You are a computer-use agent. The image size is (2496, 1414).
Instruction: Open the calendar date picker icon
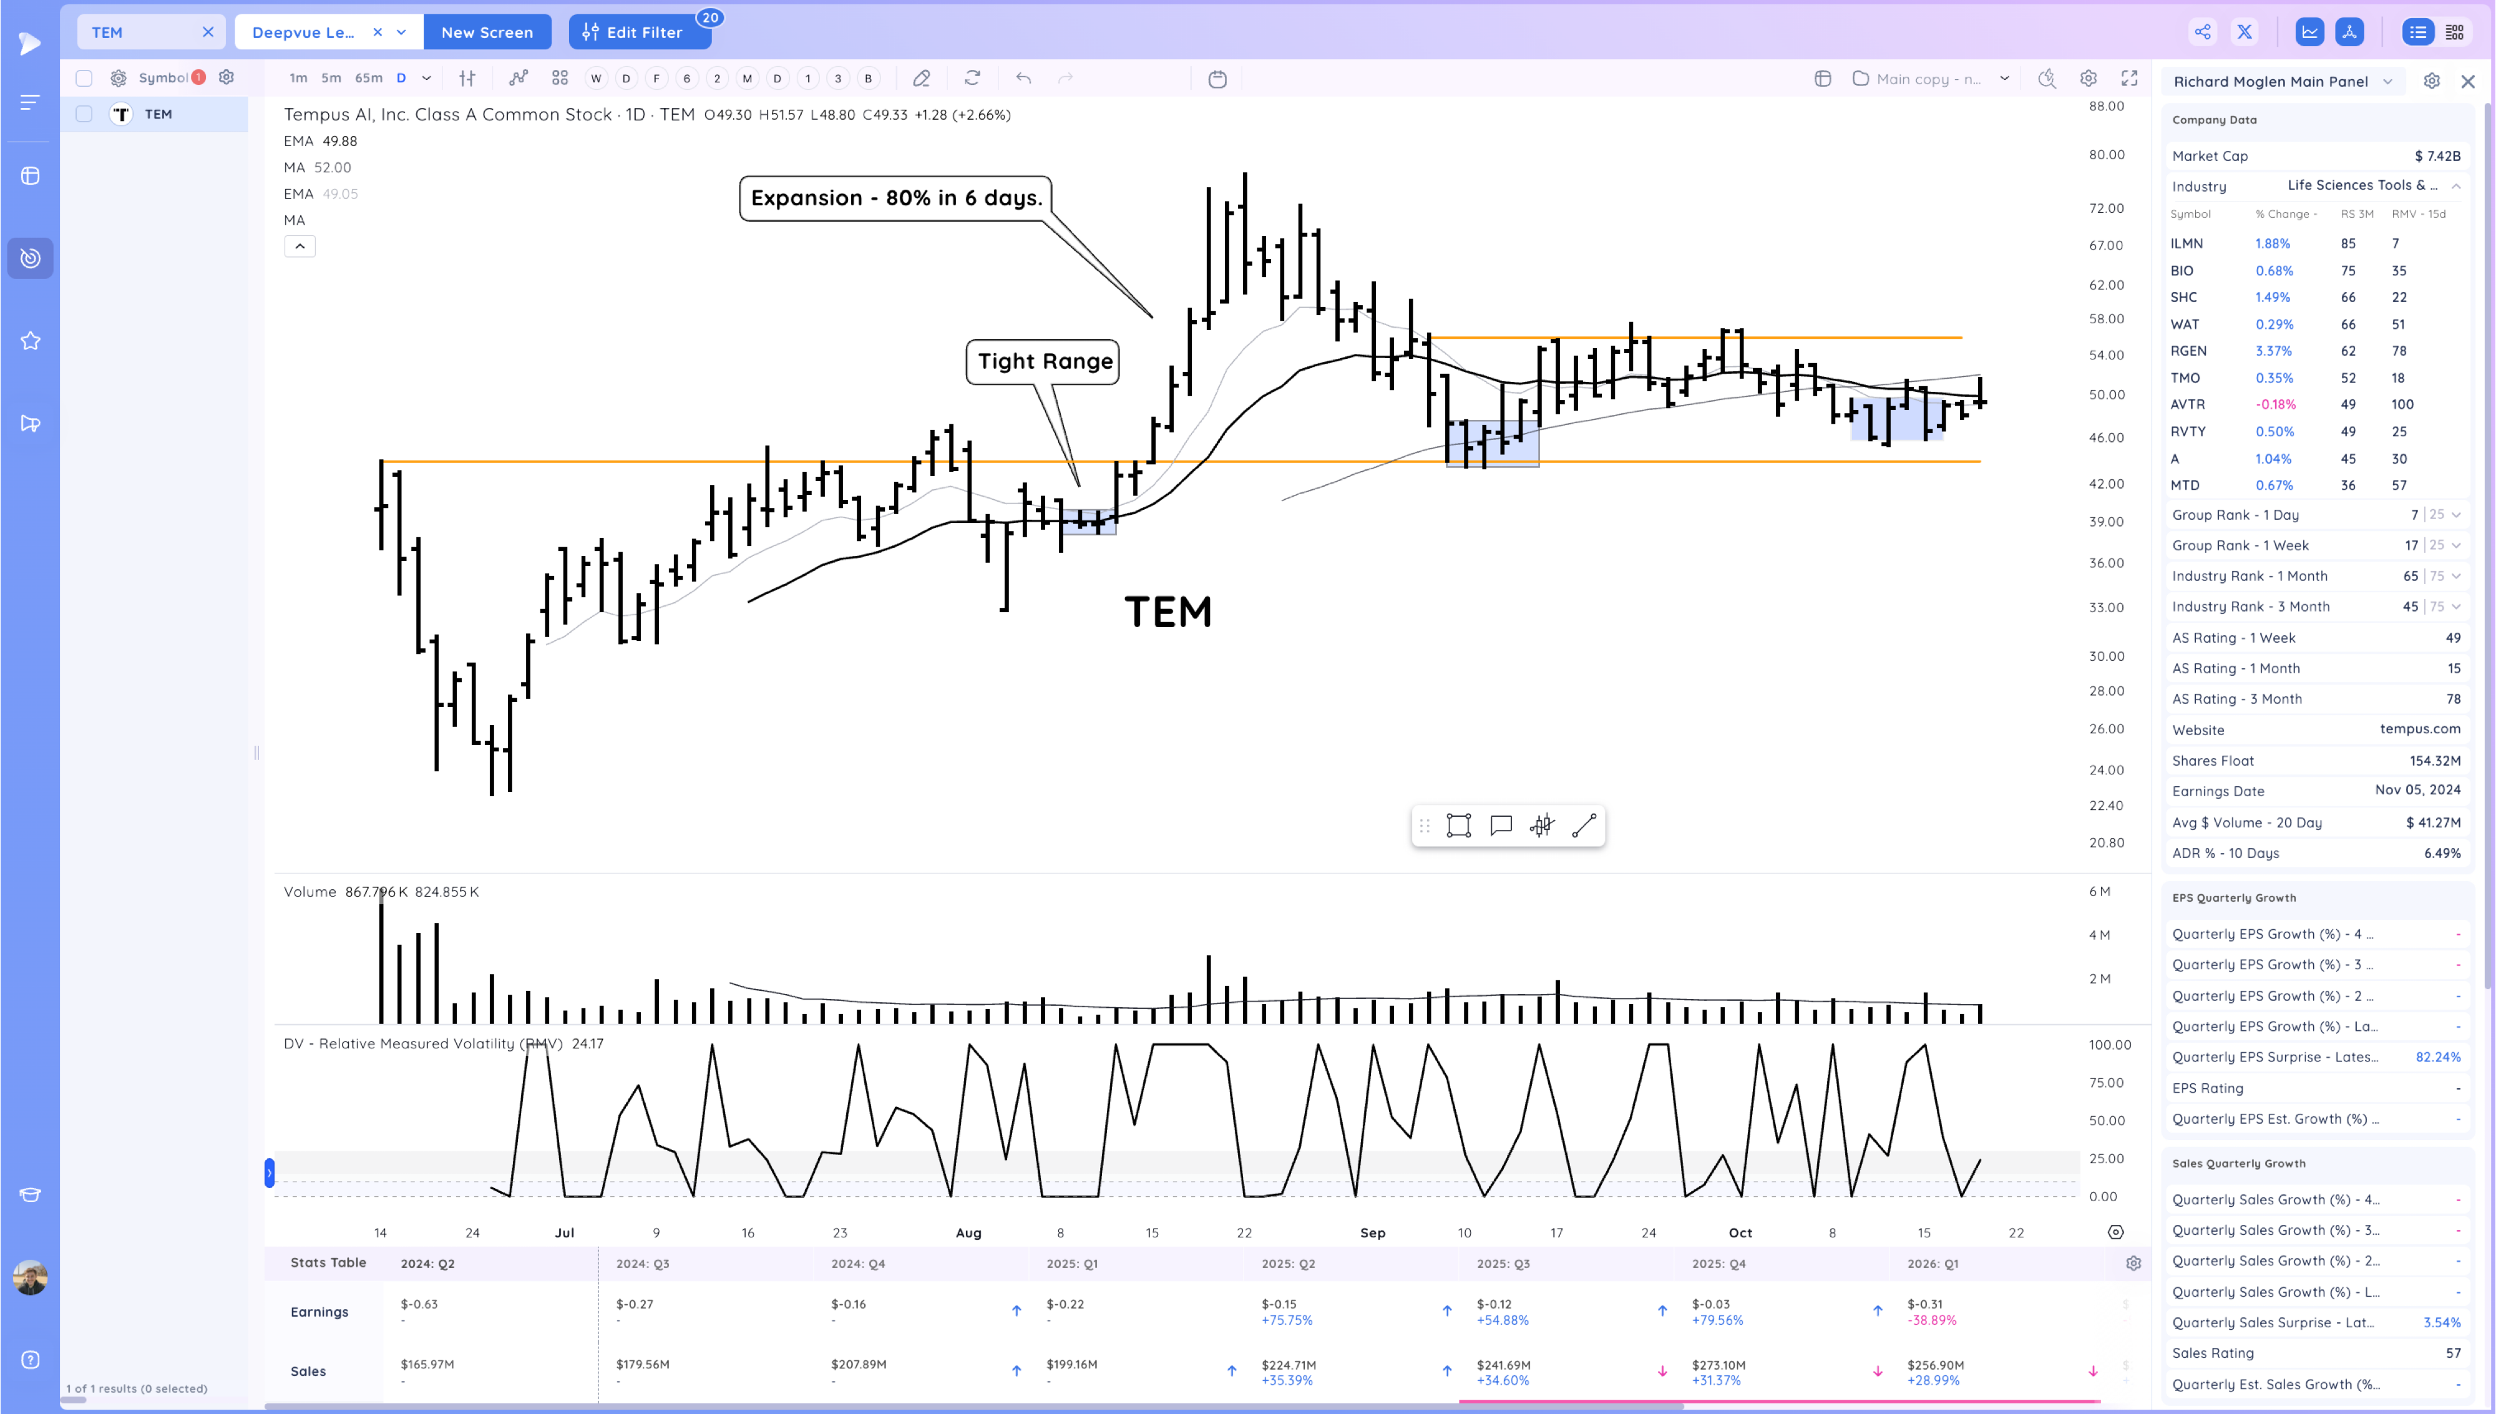1217,79
